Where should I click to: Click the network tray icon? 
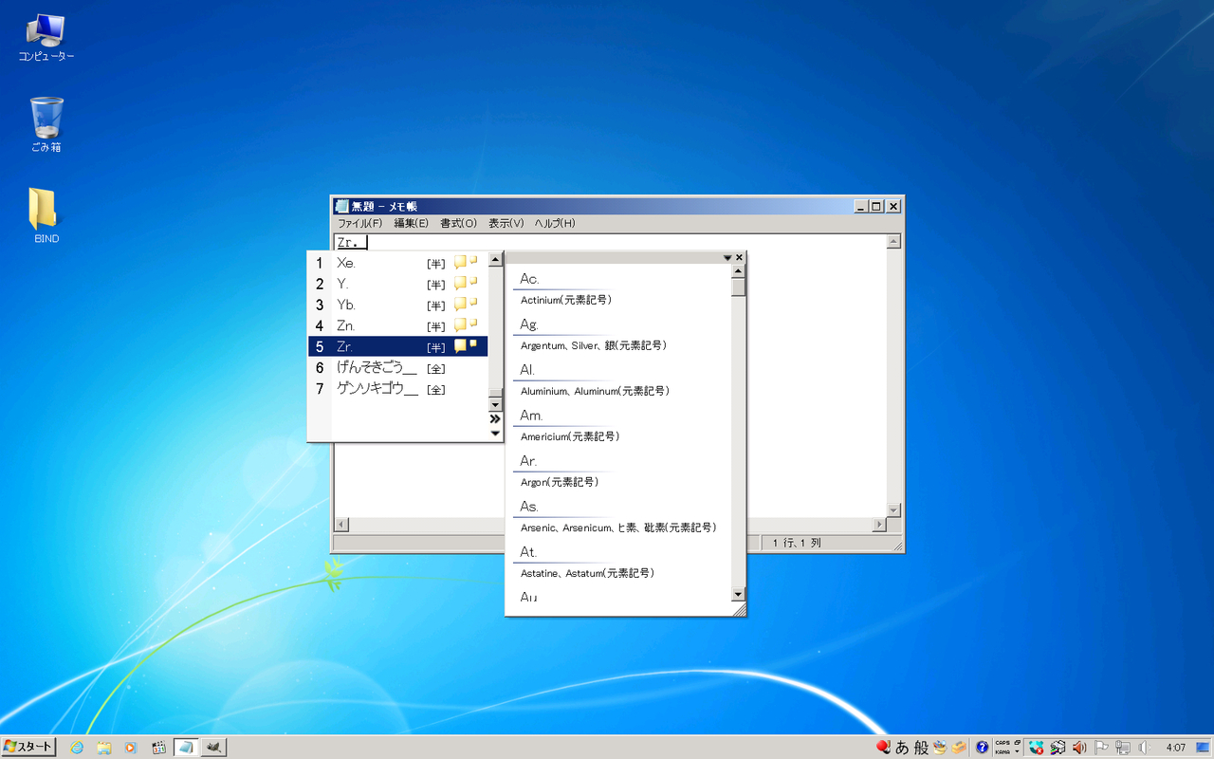[x=1123, y=748]
